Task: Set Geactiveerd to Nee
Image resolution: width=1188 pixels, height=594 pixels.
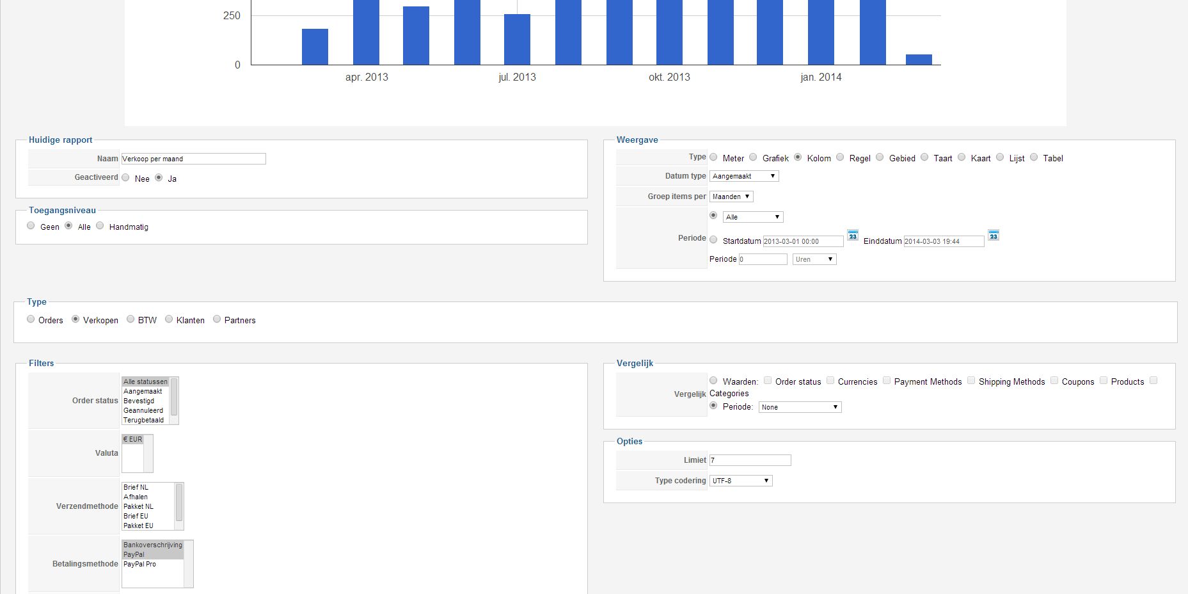Action: (125, 178)
